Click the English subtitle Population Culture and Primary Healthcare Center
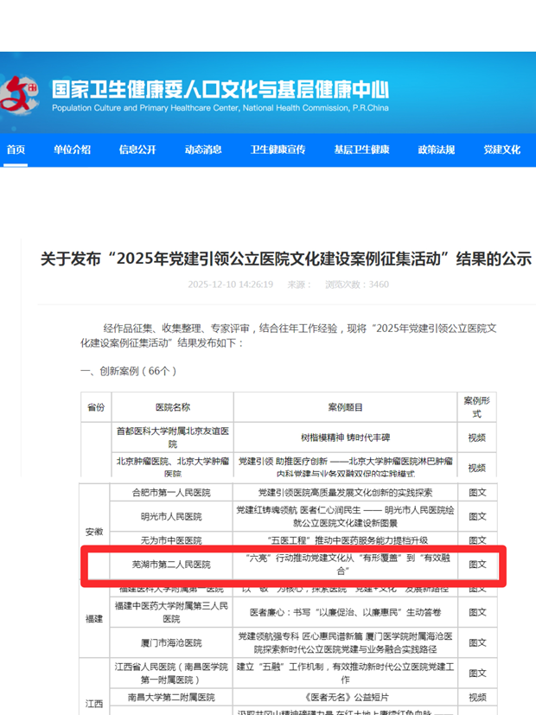The height and width of the screenshot is (715, 536). point(220,108)
